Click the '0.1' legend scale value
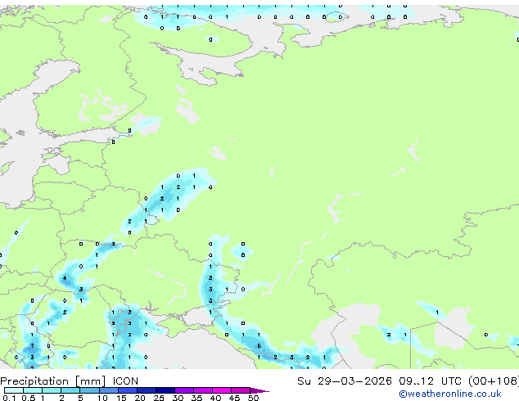Viewport: 519px width, 401px height. (9, 398)
